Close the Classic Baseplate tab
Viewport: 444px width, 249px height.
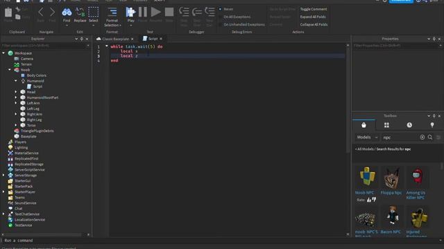coord(133,39)
